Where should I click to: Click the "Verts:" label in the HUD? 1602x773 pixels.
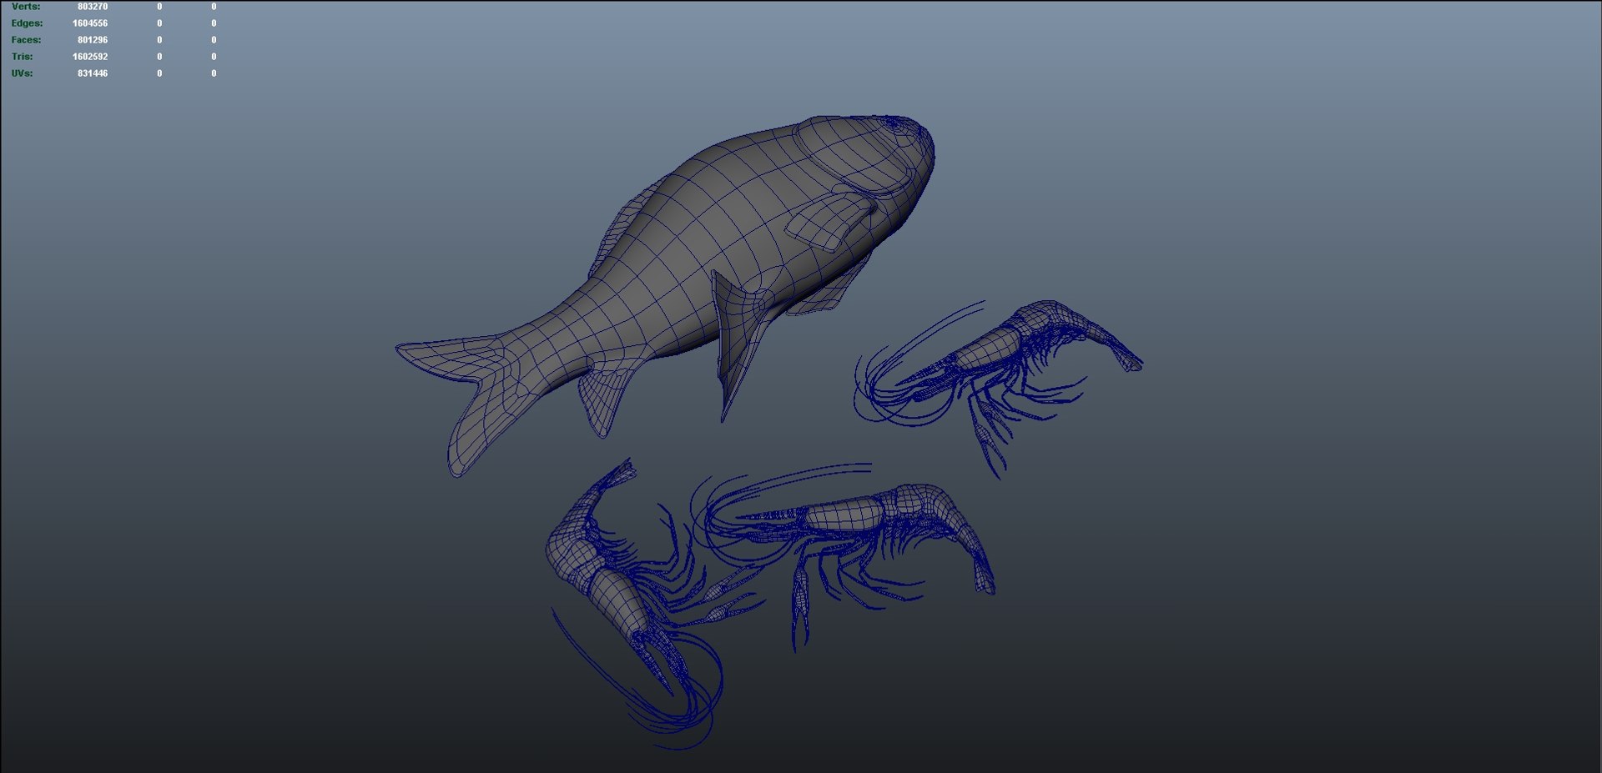pos(26,7)
